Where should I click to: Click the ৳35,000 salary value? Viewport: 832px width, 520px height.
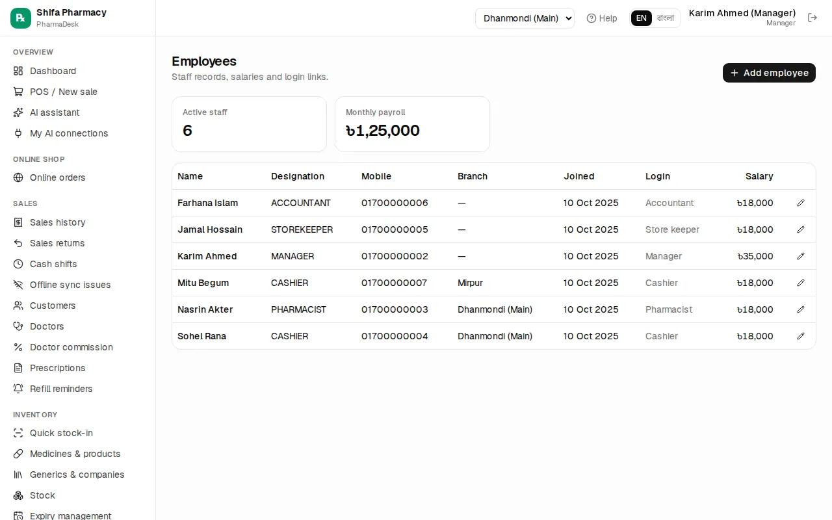click(x=755, y=256)
